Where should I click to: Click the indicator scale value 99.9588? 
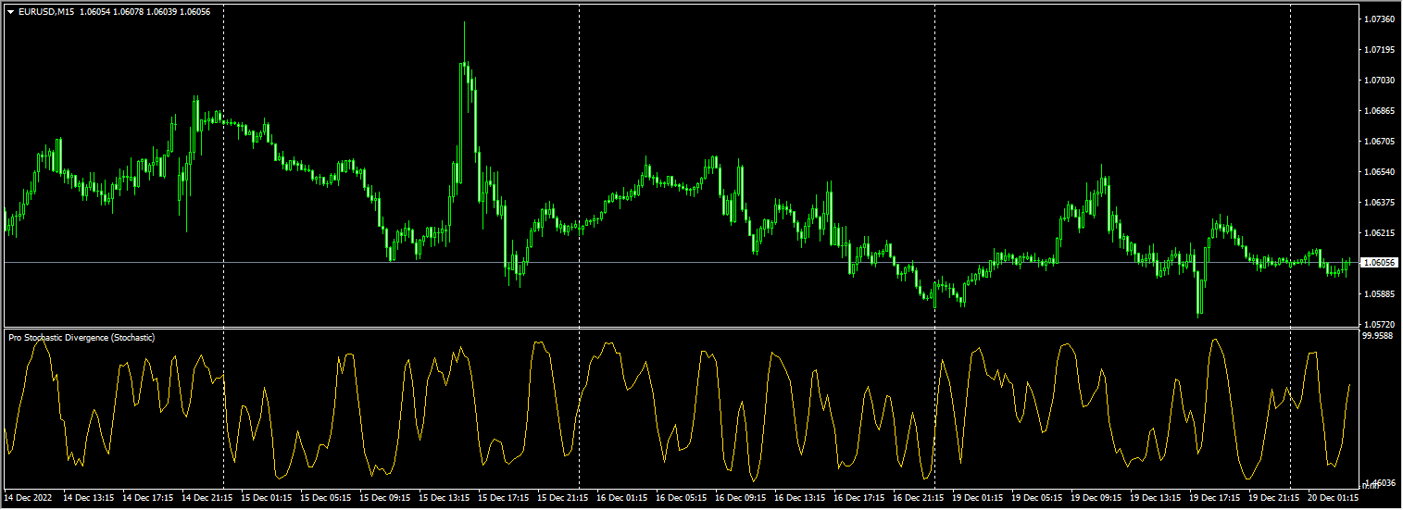(x=1379, y=337)
